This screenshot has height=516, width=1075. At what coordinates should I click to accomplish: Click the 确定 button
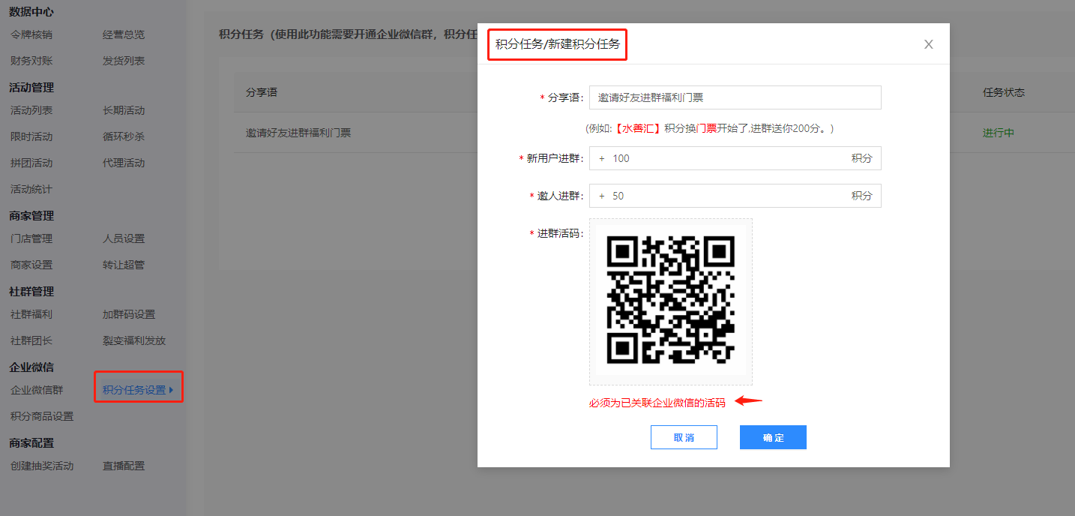pyautogui.click(x=773, y=437)
